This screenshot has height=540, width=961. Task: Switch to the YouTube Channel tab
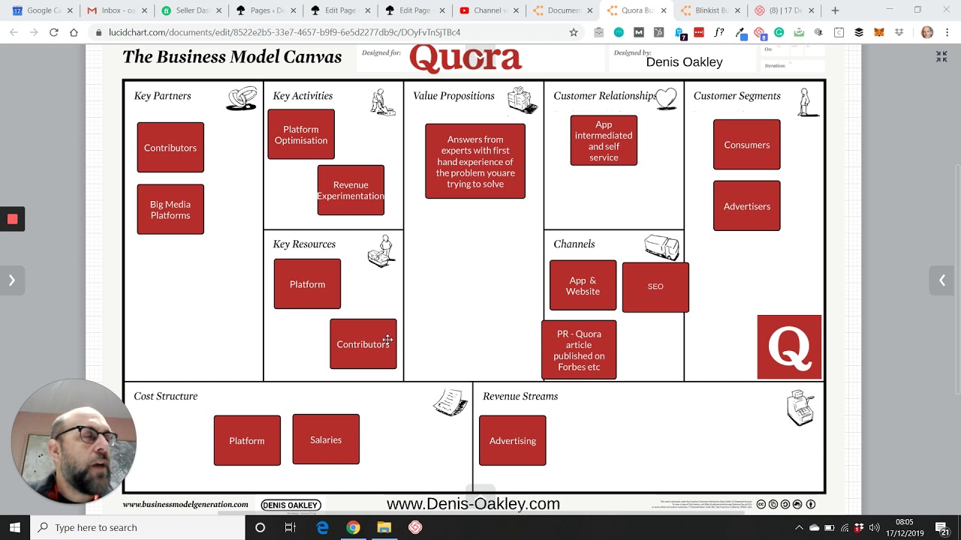(x=489, y=10)
